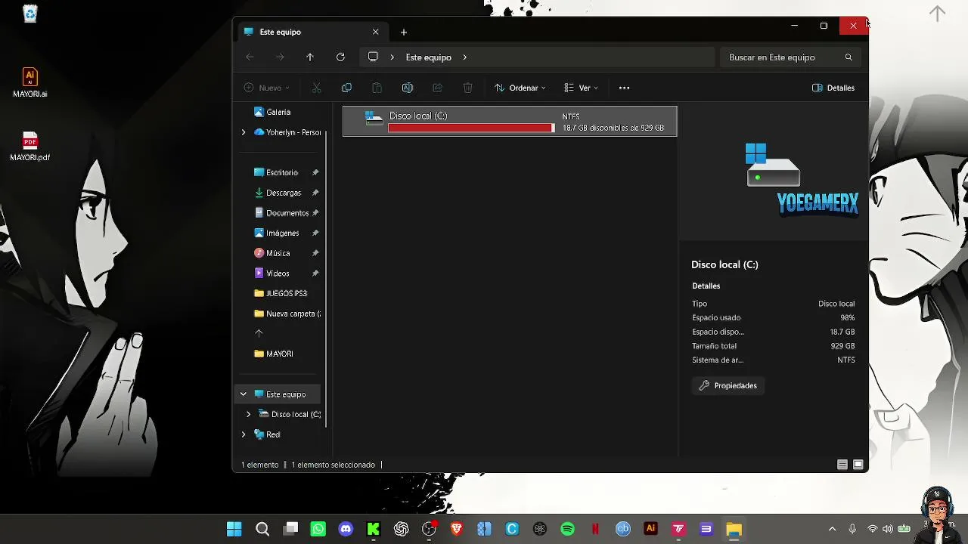968x544 pixels.
Task: Open the three-dot more options menu
Action: tap(624, 88)
